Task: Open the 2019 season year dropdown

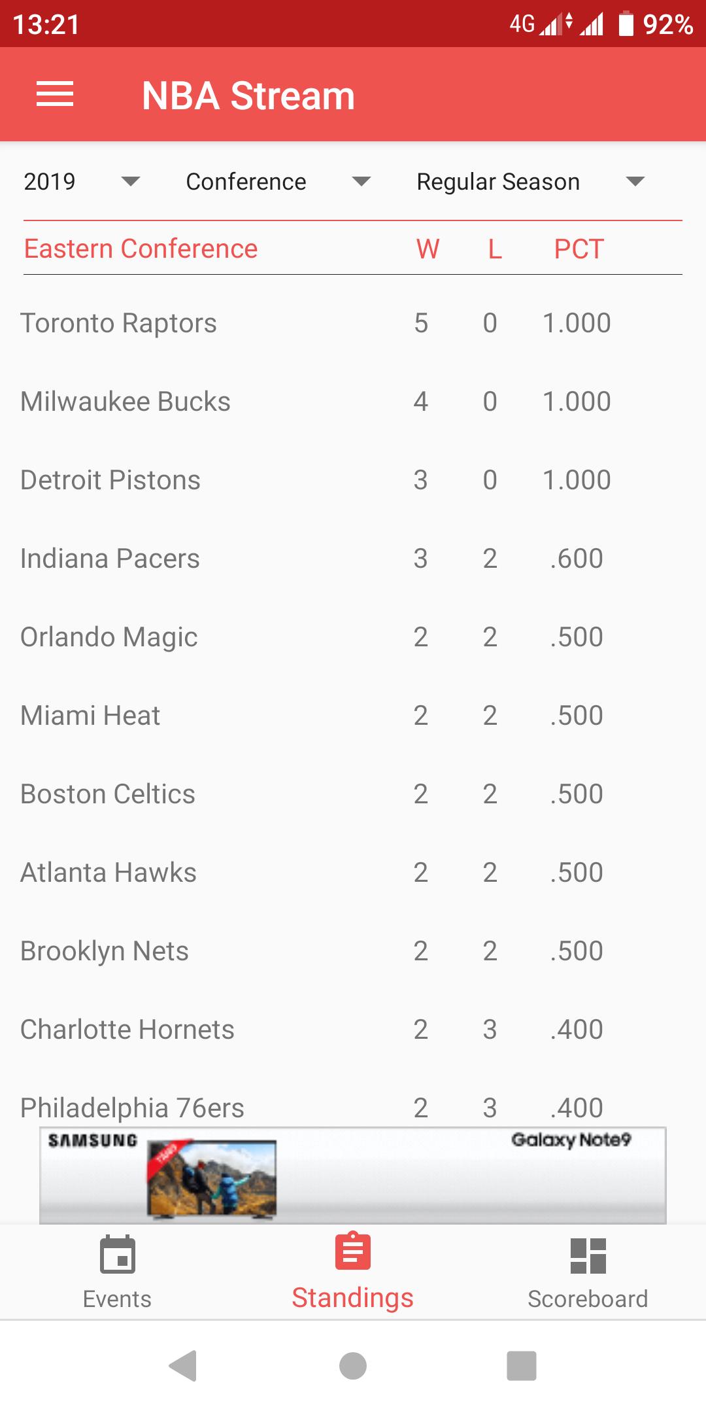Action: [x=82, y=181]
